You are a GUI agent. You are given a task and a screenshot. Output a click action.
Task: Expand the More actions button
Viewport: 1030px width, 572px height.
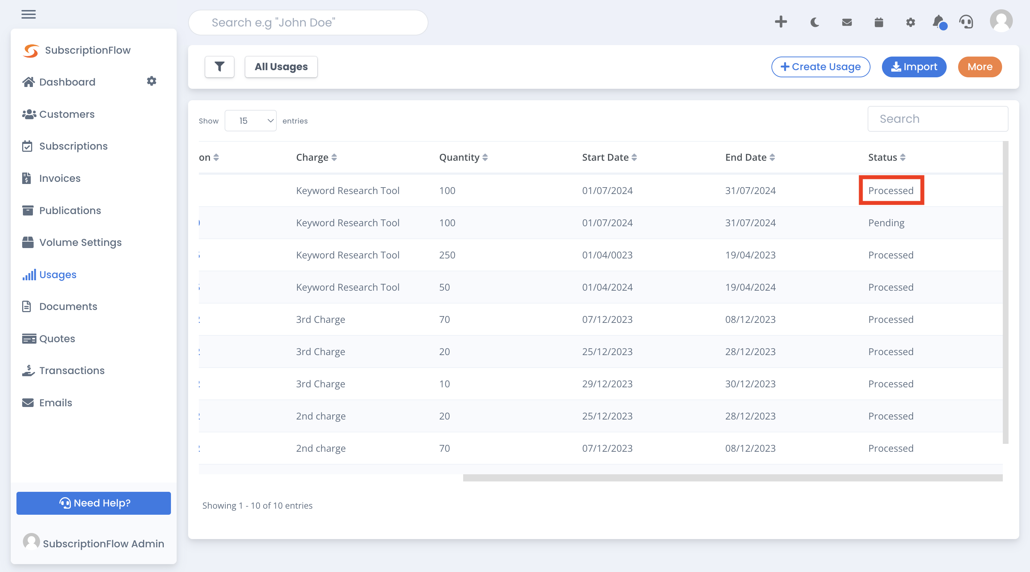[x=980, y=67]
